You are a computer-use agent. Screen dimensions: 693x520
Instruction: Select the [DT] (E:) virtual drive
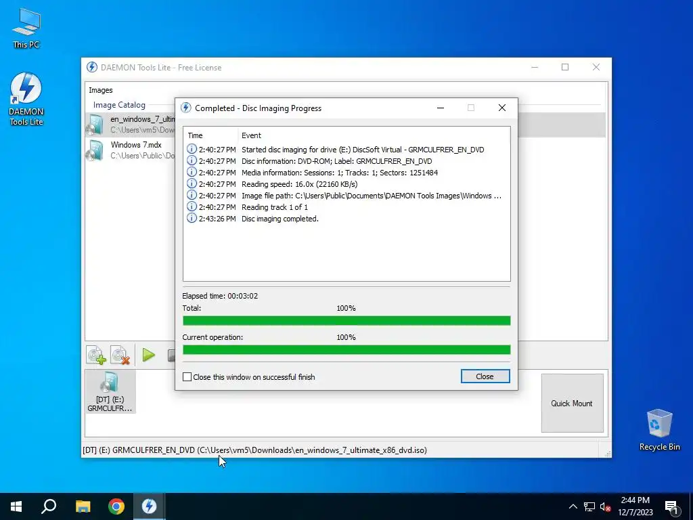click(x=110, y=392)
